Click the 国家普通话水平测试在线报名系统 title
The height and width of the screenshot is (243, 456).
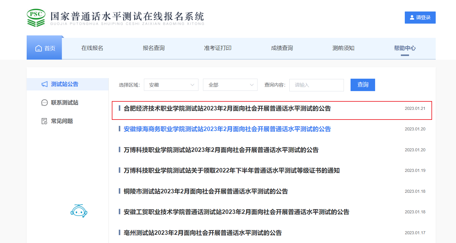pyautogui.click(x=127, y=16)
